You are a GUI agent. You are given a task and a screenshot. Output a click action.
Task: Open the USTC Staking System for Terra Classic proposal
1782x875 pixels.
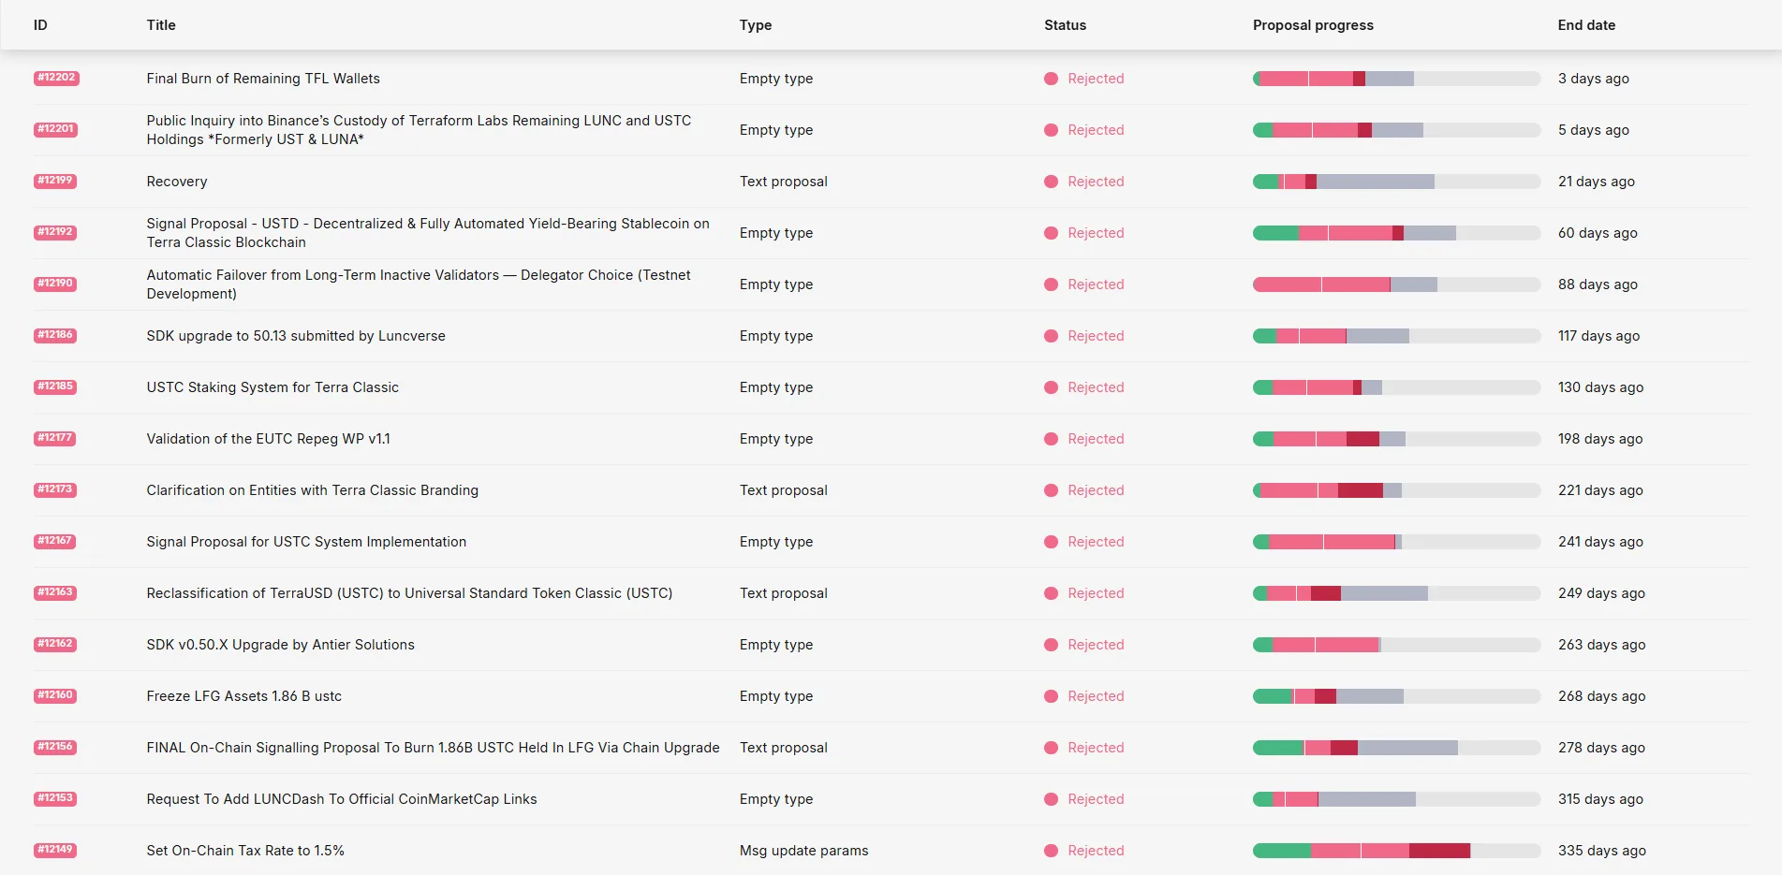272,387
